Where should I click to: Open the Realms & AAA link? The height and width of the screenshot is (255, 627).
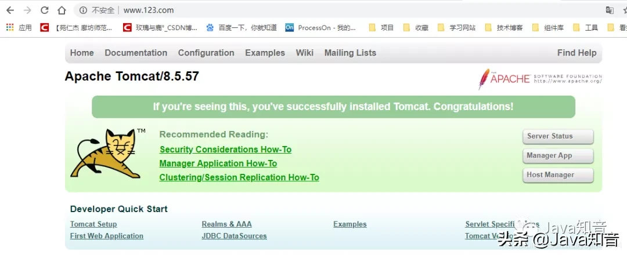click(x=227, y=224)
